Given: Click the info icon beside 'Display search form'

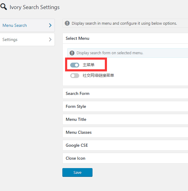Looking at the screenshot, I should tap(72, 53).
